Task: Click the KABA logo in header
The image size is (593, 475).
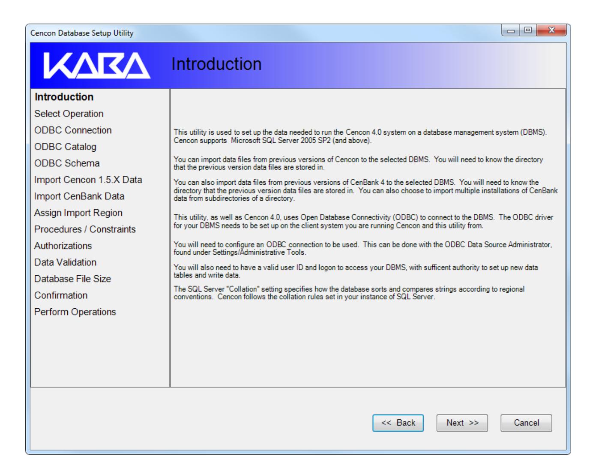Action: 96,66
